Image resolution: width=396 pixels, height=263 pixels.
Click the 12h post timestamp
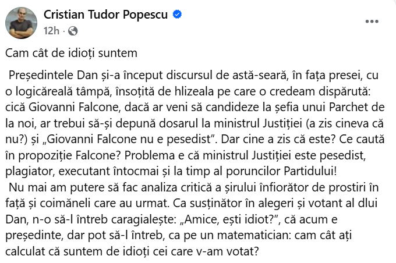click(x=51, y=30)
